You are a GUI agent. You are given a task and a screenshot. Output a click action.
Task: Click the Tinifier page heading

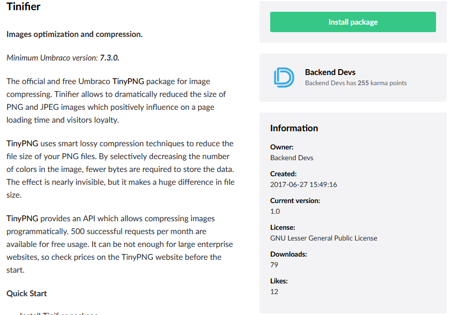click(24, 6)
